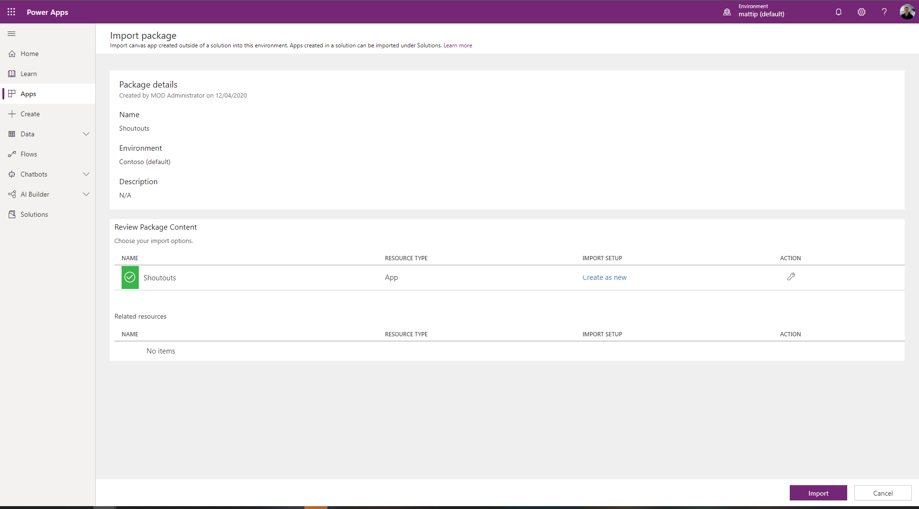
Task: Collapse the navigation pane with hamburger icon
Action: 11,33
